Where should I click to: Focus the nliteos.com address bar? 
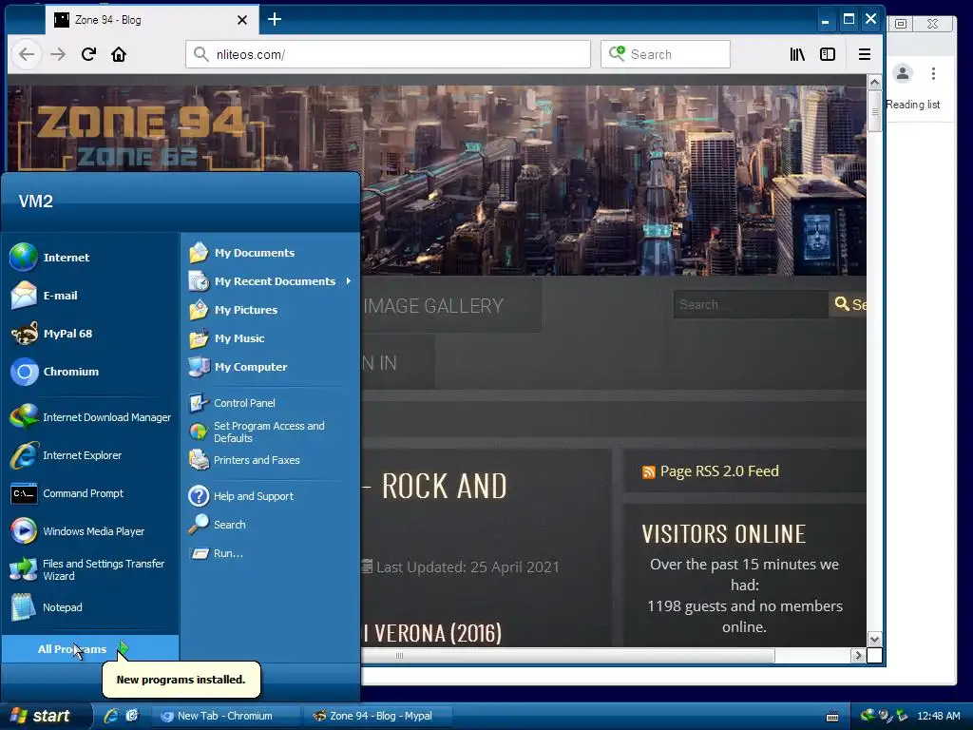coord(388,54)
